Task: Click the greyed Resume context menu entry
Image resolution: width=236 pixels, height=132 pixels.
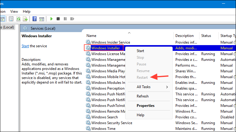Action: pyautogui.click(x=143, y=71)
